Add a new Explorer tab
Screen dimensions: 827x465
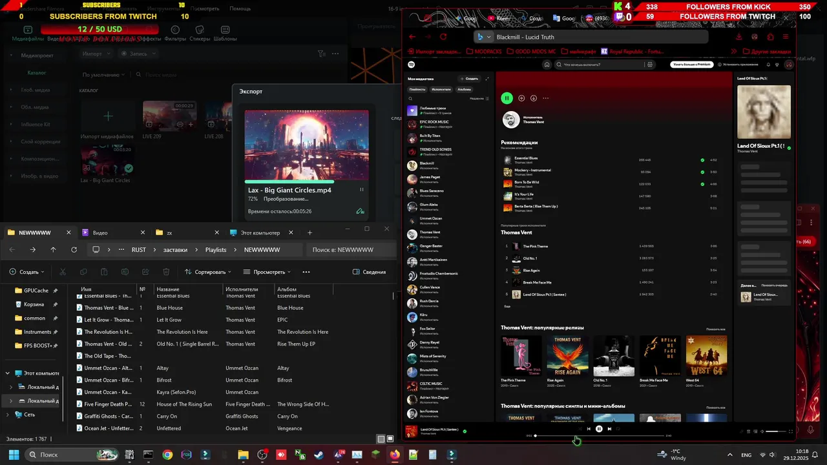[309, 232]
